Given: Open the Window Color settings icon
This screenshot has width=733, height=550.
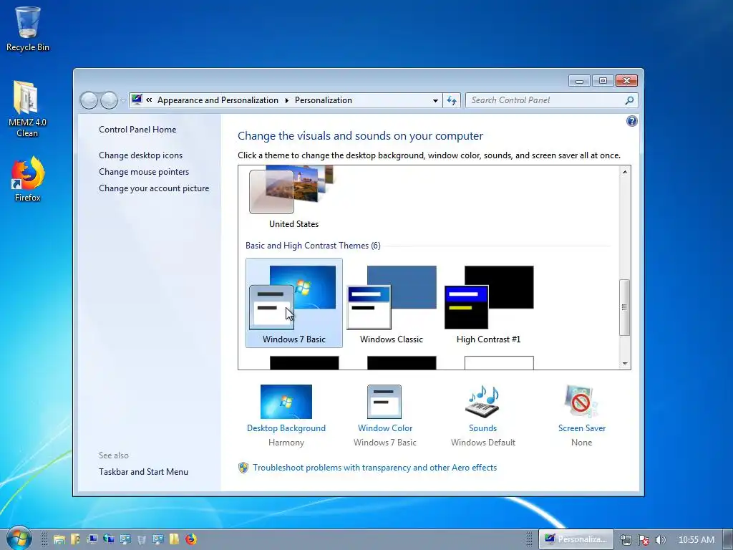Looking at the screenshot, I should coord(384,402).
